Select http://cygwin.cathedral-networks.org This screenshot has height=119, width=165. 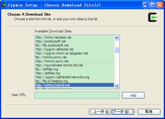75,77
